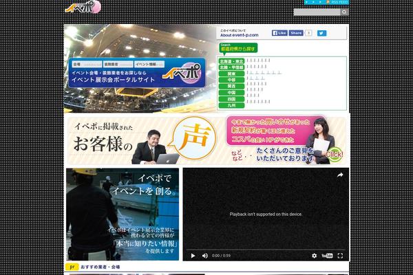The image size is (413, 275).
Task: Click the イベポ logo in the header
Action: tap(83, 7)
